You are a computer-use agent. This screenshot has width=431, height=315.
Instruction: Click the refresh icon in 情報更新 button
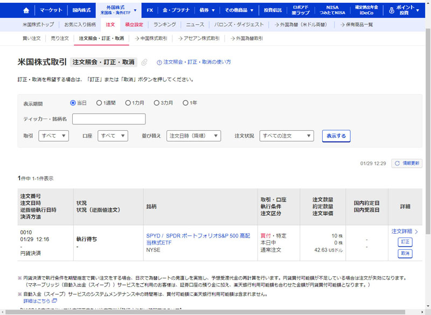point(397,163)
